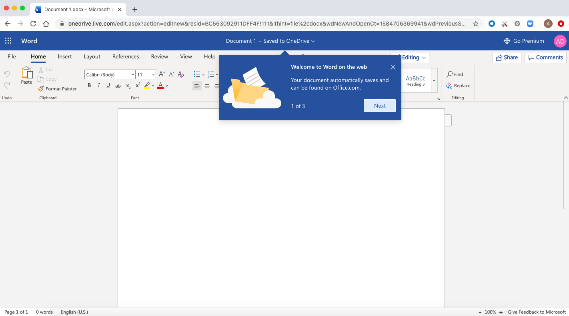Toggle bold formatting
Image resolution: width=569 pixels, height=316 pixels.
(x=89, y=85)
